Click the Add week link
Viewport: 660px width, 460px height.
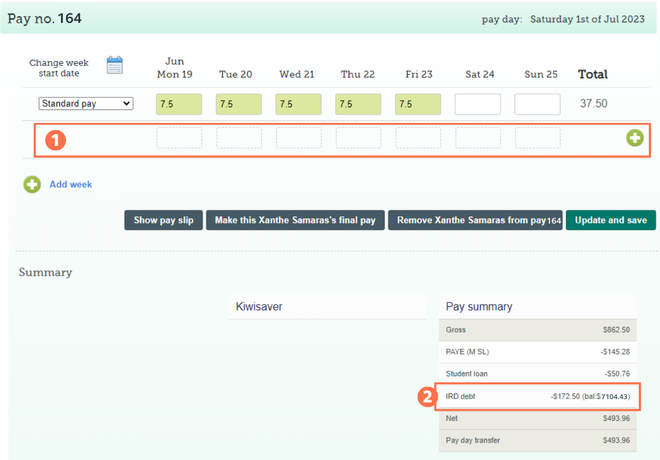[70, 184]
